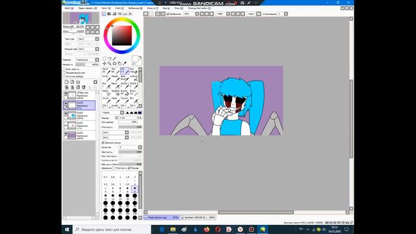416x234 pixels.
Task: Select brush size preset 0.7
Action: [105, 175]
